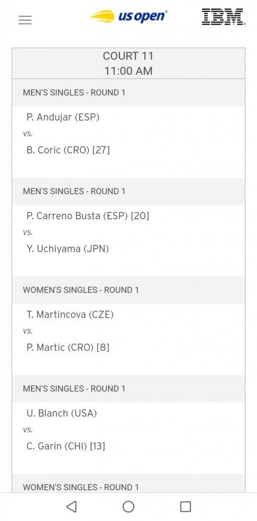Open C. Garin (CHI) [13]

66,446
